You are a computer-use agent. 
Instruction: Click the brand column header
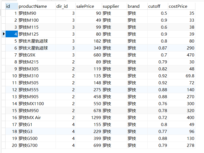(x=137, y=6)
